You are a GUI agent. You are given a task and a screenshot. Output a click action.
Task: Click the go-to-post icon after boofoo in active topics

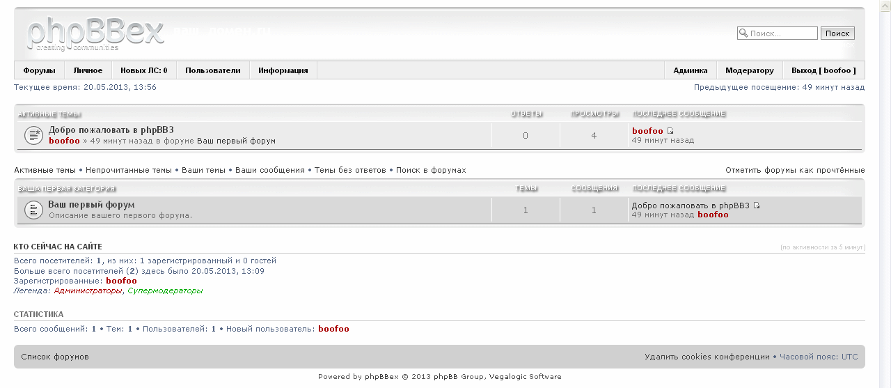(670, 131)
